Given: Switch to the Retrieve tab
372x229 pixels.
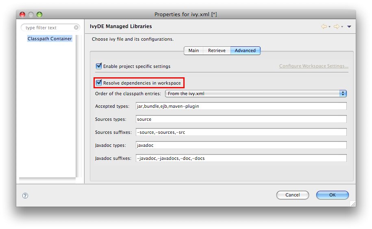Looking at the screenshot, I should 216,50.
